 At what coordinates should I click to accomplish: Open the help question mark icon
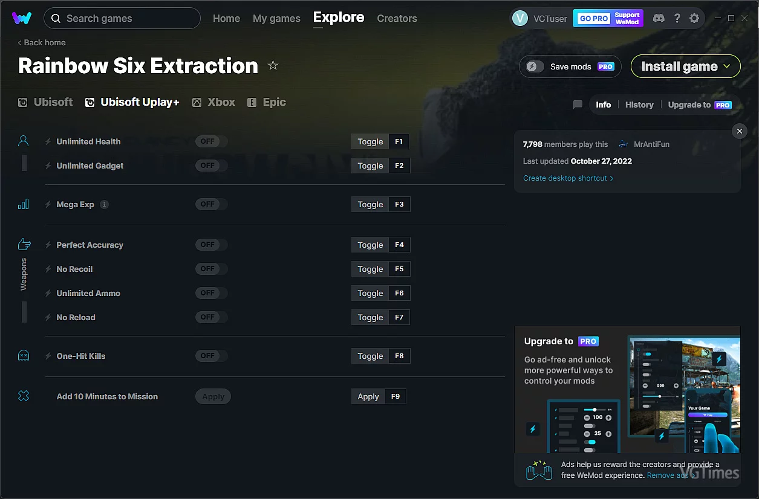(x=677, y=18)
